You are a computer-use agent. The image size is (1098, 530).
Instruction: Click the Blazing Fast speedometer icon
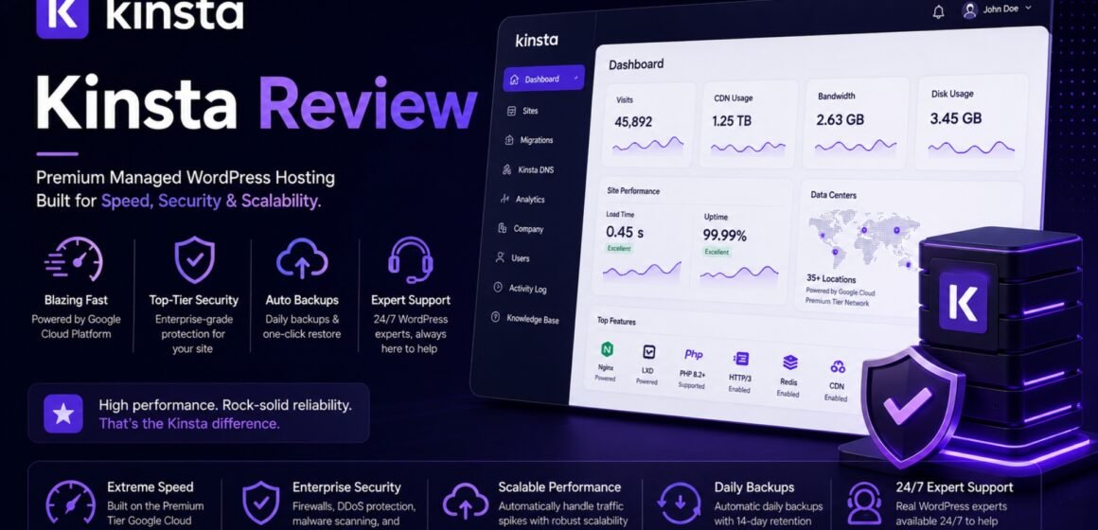(x=74, y=260)
